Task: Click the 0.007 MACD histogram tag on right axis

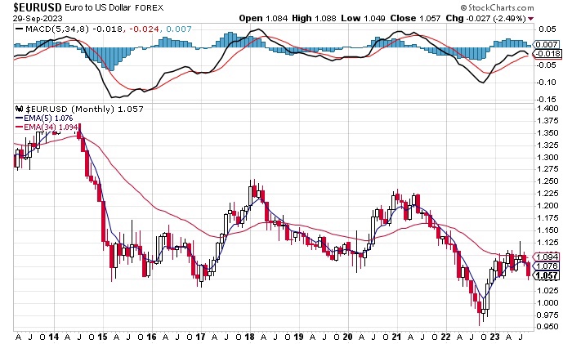Action: pyautogui.click(x=544, y=43)
